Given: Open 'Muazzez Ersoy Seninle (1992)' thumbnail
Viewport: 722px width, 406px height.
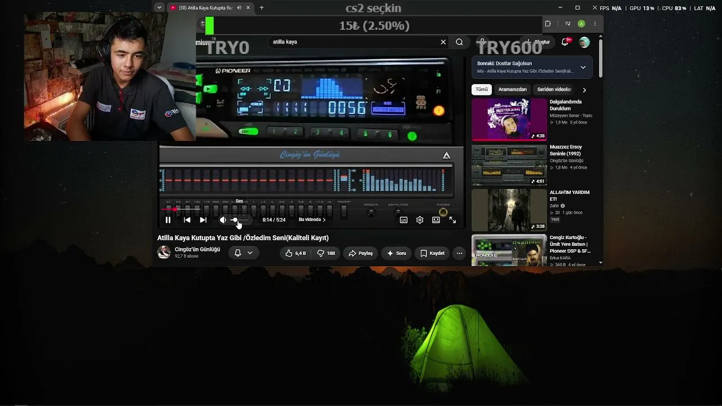Looking at the screenshot, I should (x=509, y=165).
